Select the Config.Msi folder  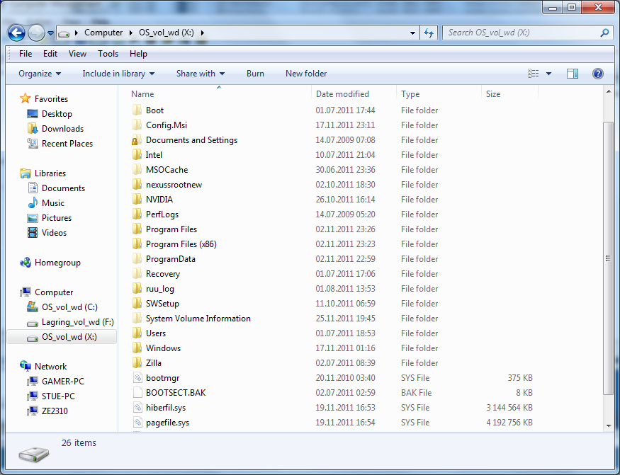point(166,125)
